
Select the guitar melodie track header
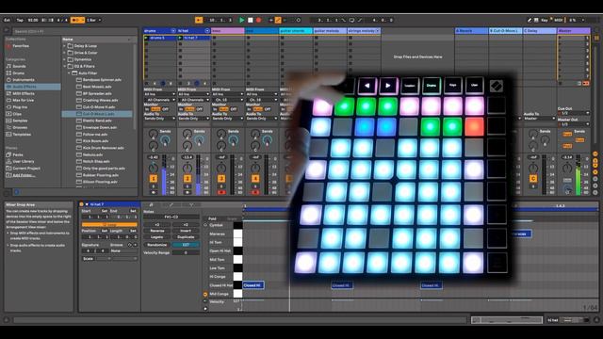330,31
